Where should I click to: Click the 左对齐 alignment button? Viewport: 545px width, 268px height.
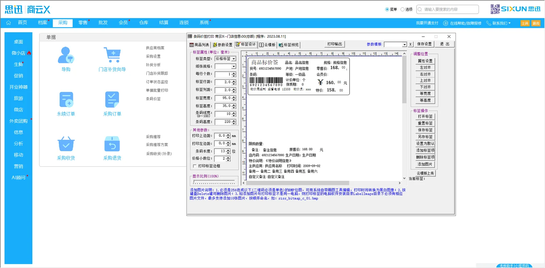coord(425,68)
